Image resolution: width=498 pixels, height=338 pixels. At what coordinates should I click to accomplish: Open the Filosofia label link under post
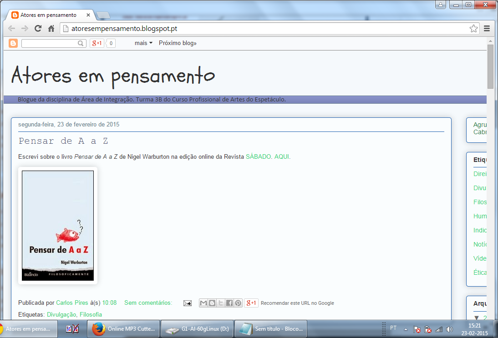(x=91, y=314)
